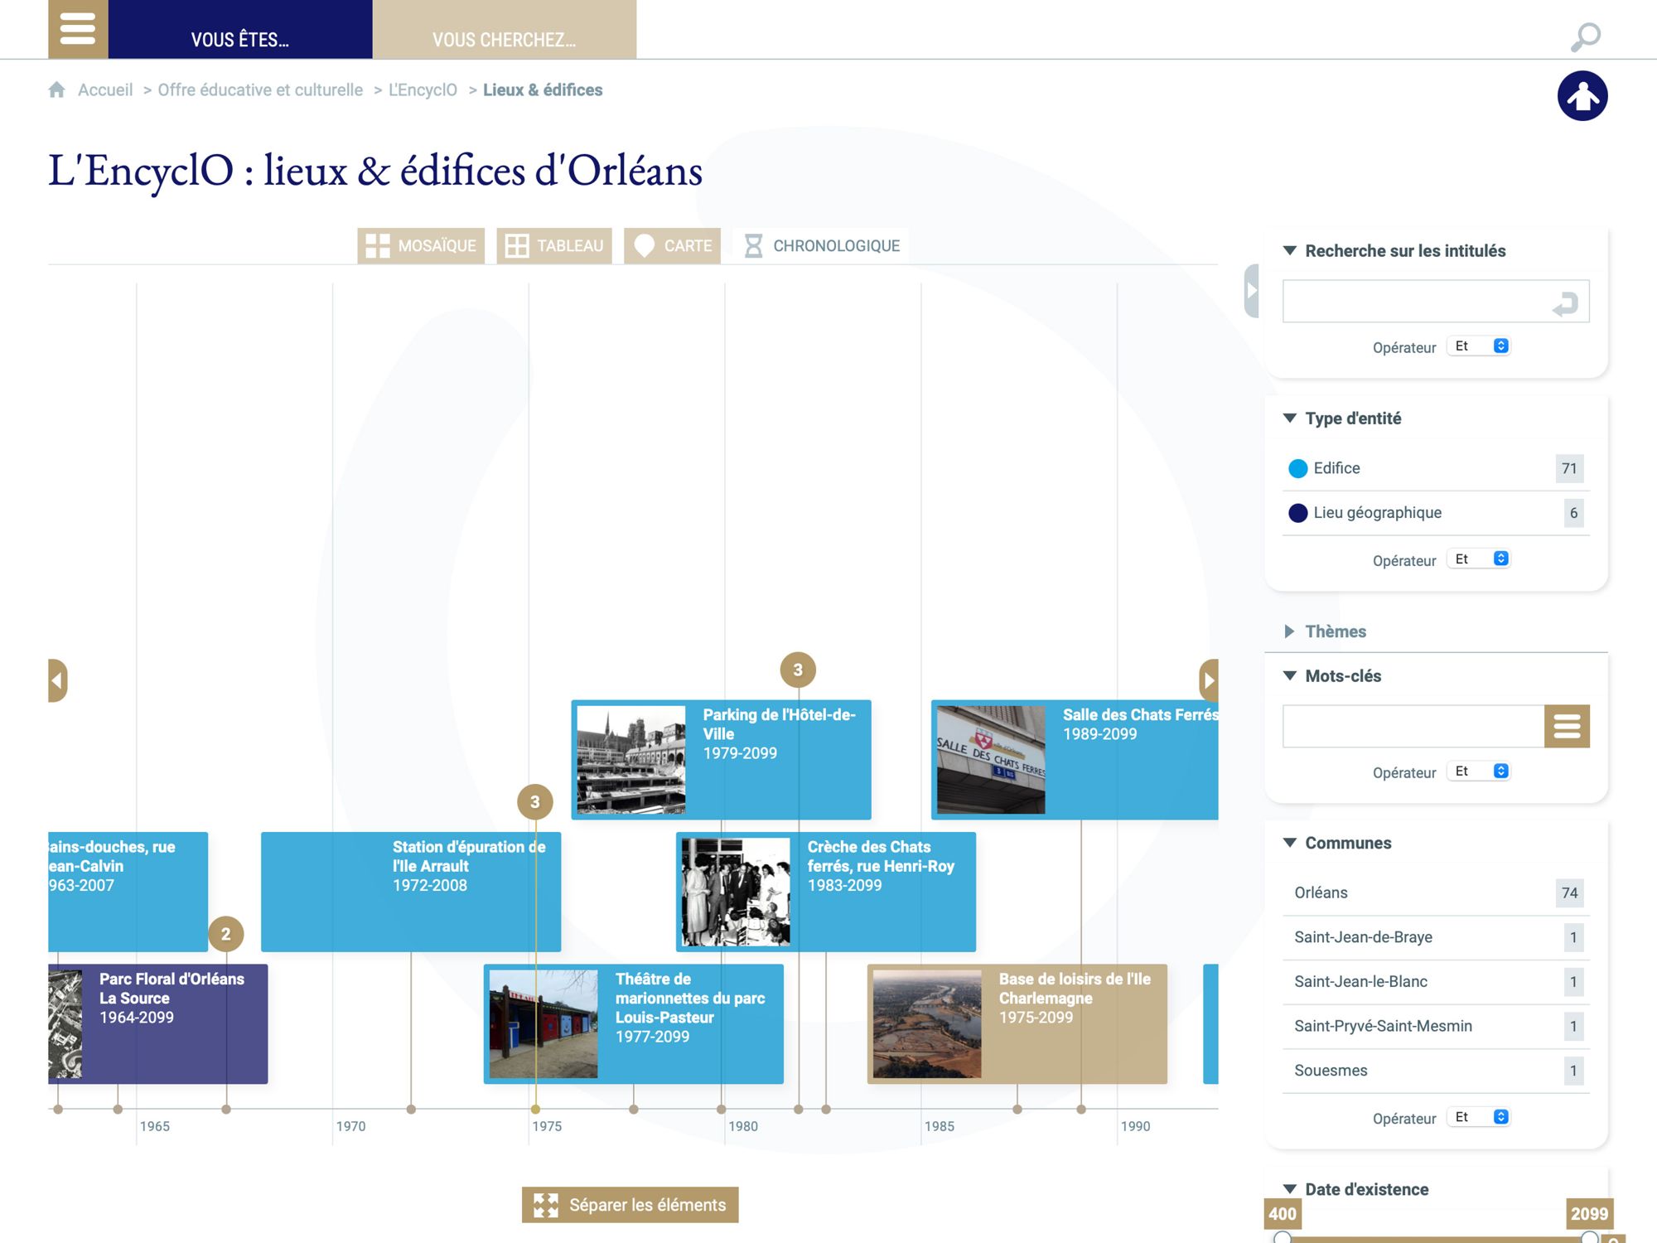
Task: Open Opérateur dropdown under Communes
Action: pyautogui.click(x=1481, y=1117)
